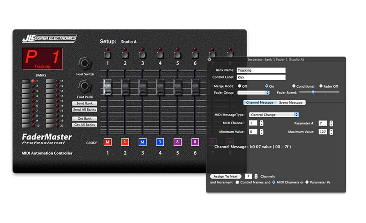Click the blue M group button for fader 3
The width and height of the screenshot is (366, 223).
(x=142, y=142)
